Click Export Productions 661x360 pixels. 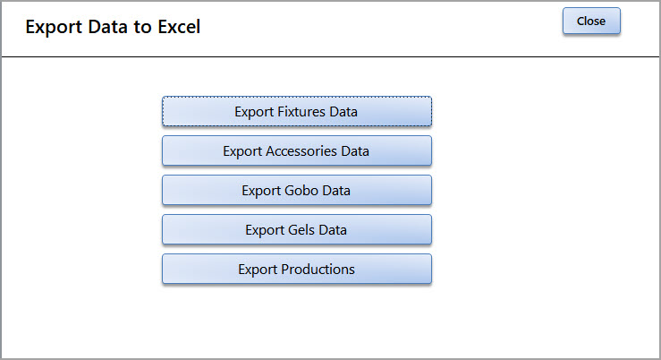297,269
